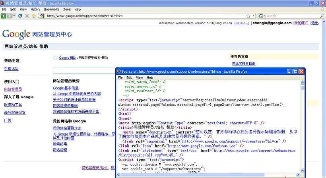The image size is (326, 178).
Task: Click the star icon beside Google 帮助 breadcrumb
Action: click(55, 58)
